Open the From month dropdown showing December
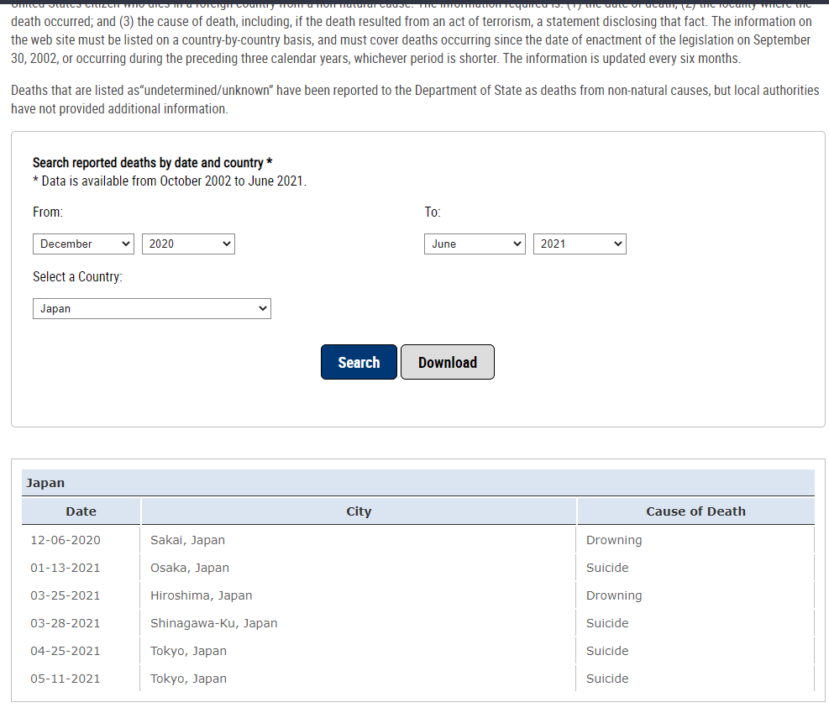829x713 pixels. [x=83, y=244]
